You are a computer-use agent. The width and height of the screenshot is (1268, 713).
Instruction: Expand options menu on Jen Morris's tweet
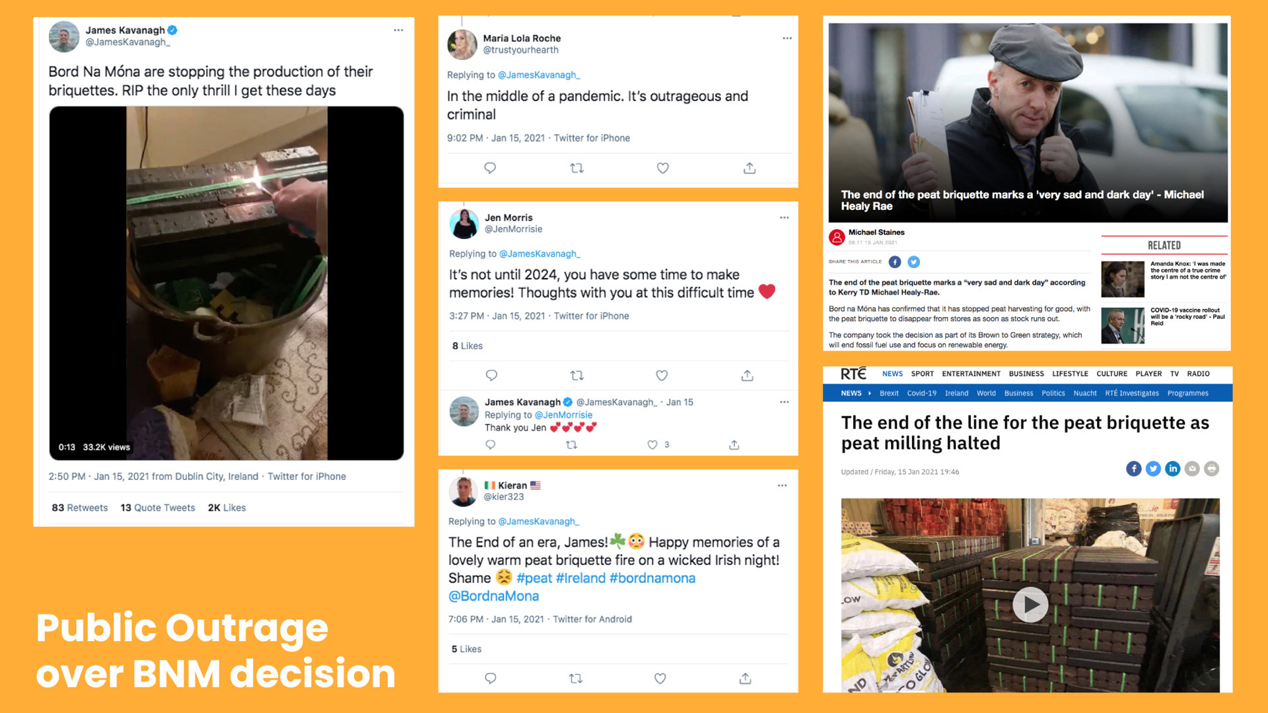784,218
